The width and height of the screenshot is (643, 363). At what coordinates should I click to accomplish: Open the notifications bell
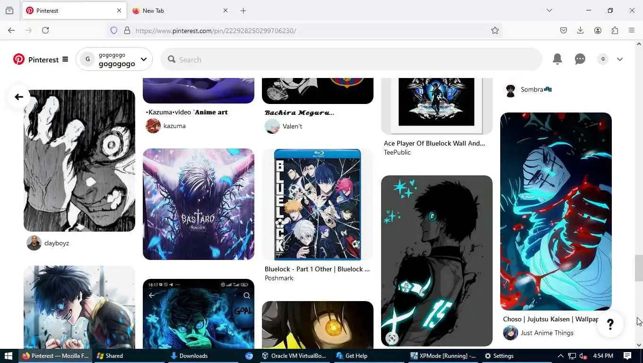tap(557, 59)
